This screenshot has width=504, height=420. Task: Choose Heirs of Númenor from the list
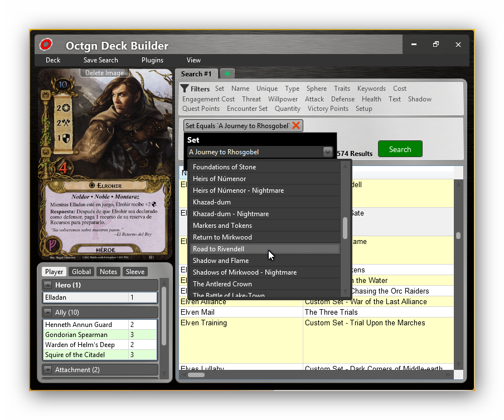265,179
